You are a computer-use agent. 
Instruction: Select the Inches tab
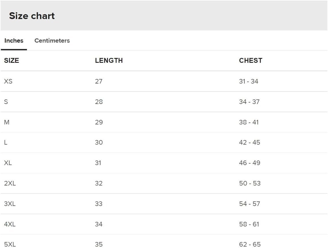[x=14, y=40]
